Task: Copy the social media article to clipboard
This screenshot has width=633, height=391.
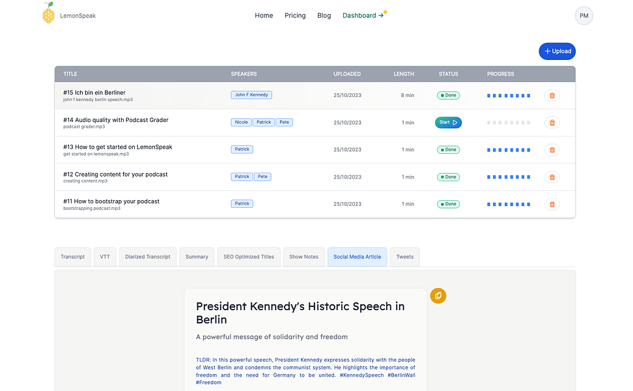Action: (438, 296)
